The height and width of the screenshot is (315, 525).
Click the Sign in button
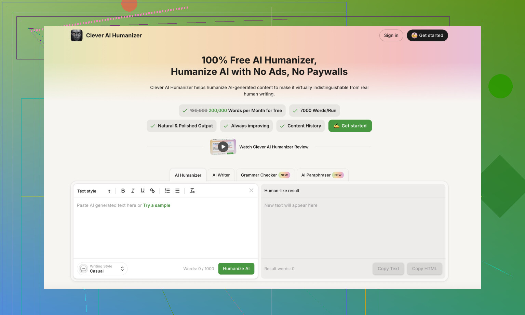(x=391, y=36)
